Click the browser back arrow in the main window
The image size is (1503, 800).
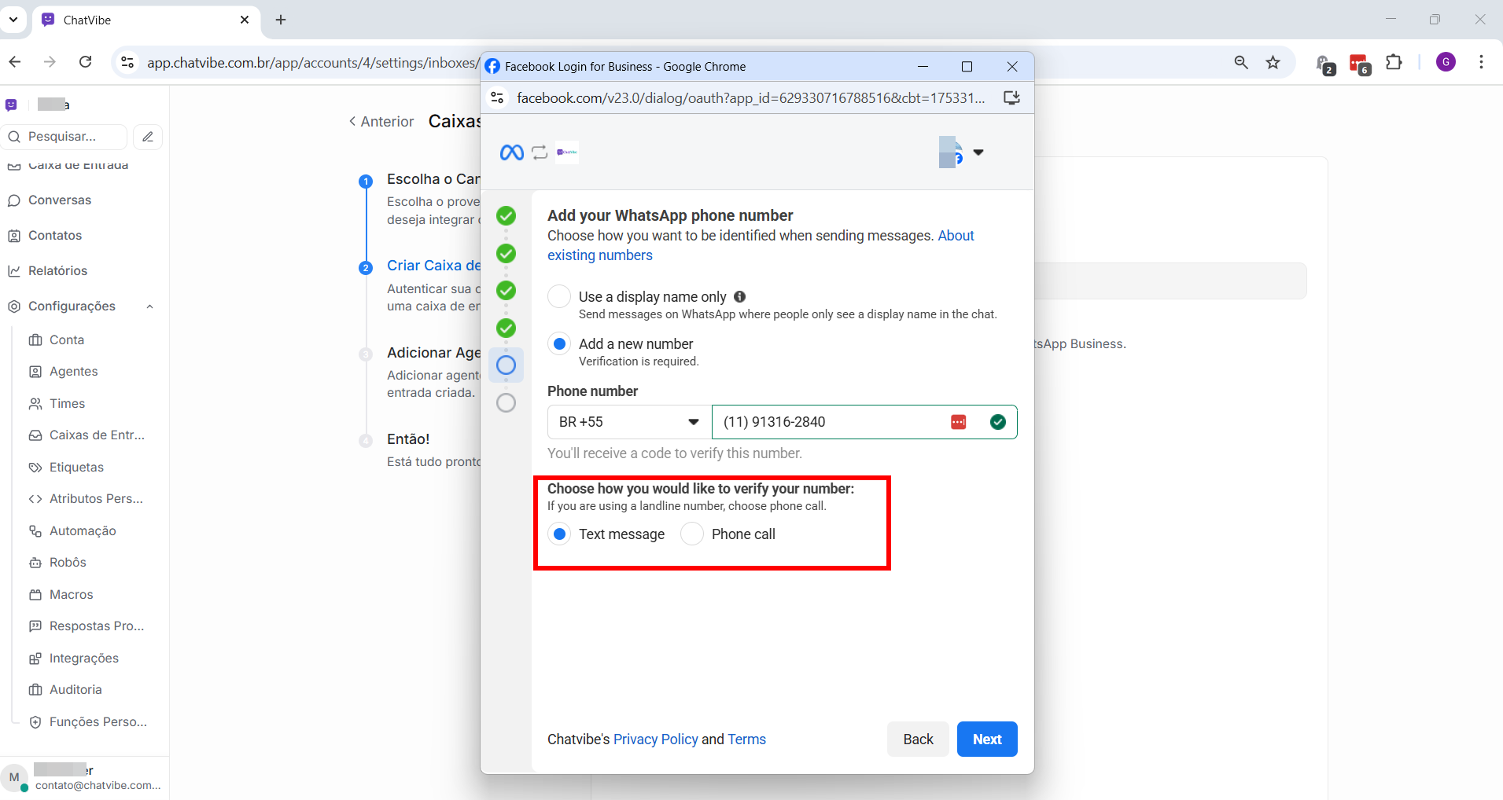[x=15, y=62]
